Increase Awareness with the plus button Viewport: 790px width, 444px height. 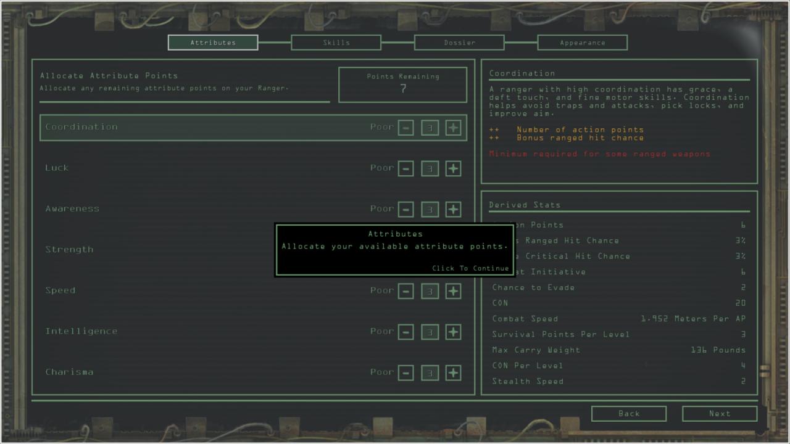pyautogui.click(x=454, y=209)
